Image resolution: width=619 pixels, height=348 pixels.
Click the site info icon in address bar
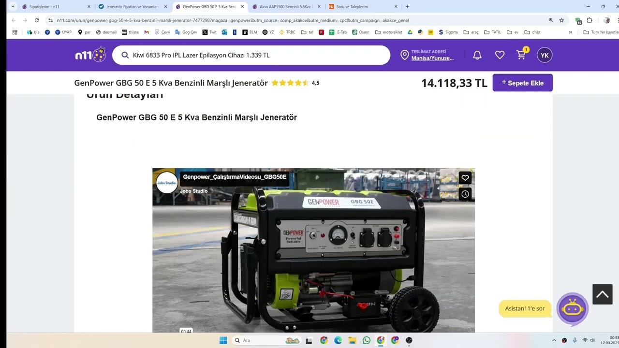click(x=50, y=20)
